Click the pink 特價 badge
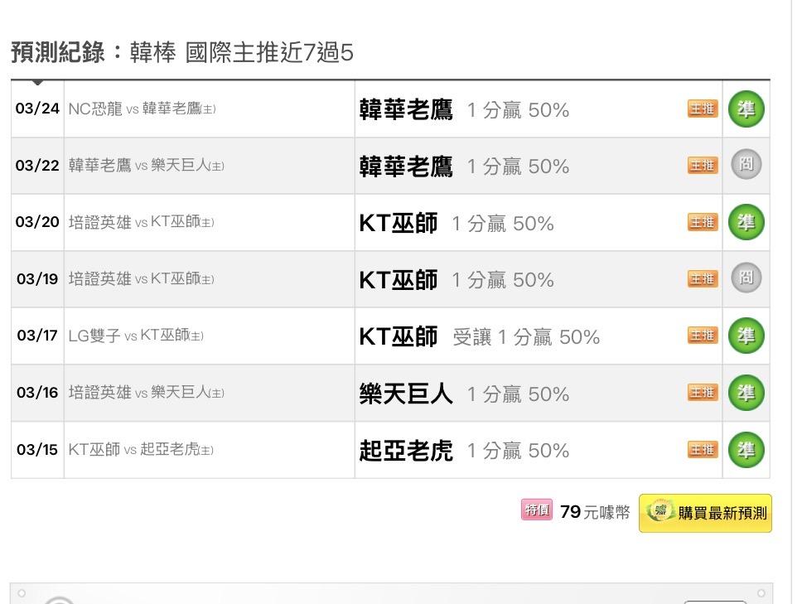 [536, 510]
